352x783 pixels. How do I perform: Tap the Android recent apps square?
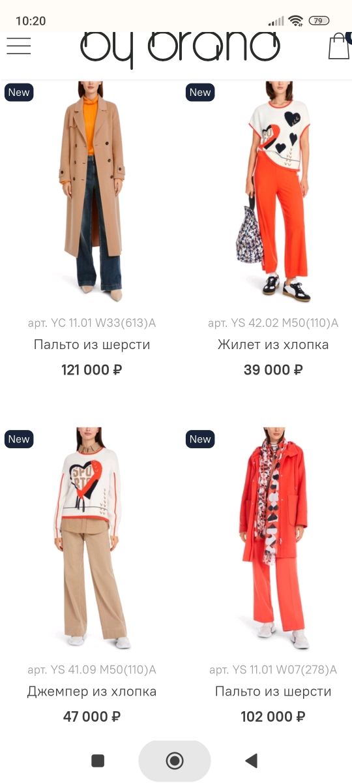coord(98,760)
